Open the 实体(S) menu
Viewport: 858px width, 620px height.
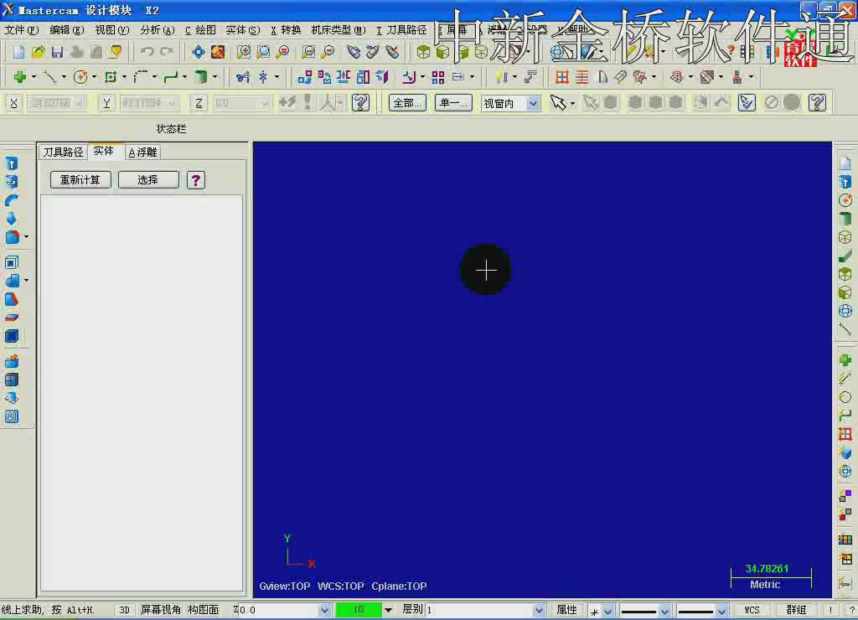tap(242, 30)
